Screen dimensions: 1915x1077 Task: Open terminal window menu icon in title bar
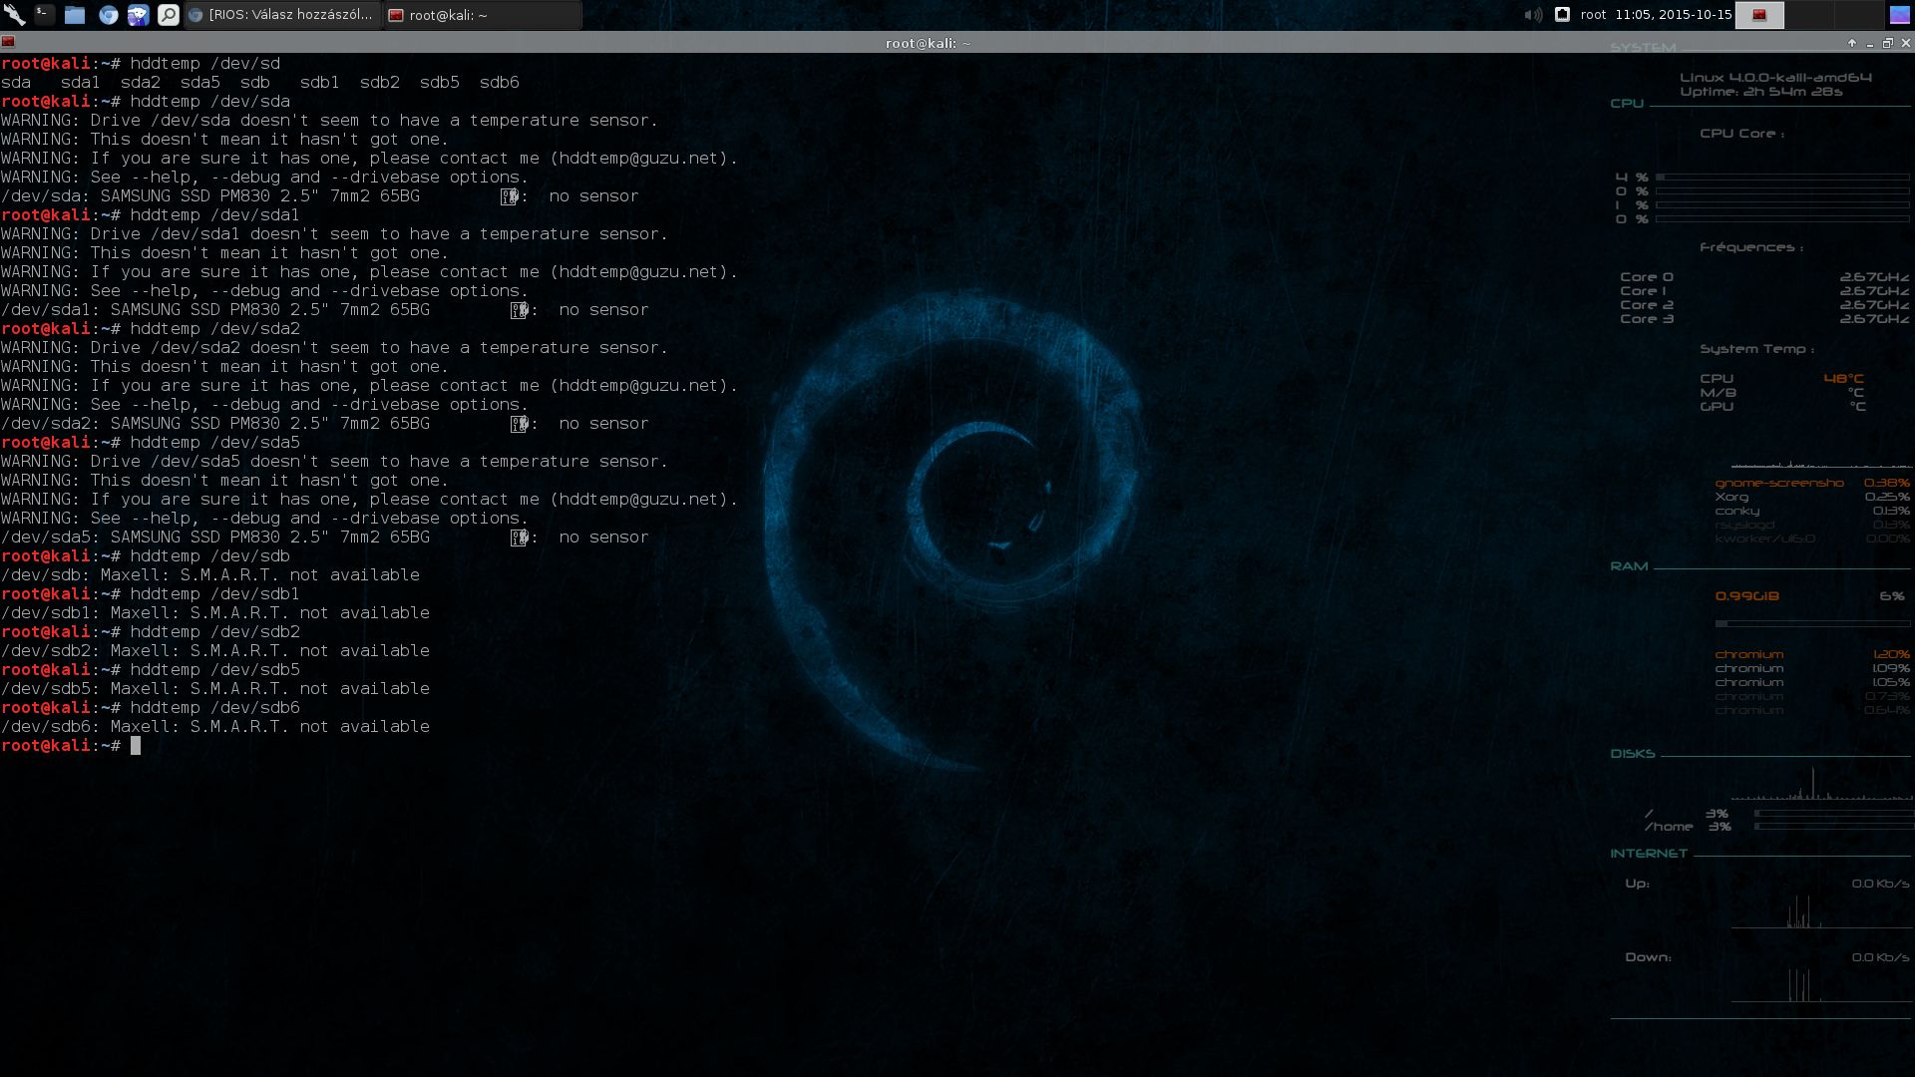pos(8,43)
